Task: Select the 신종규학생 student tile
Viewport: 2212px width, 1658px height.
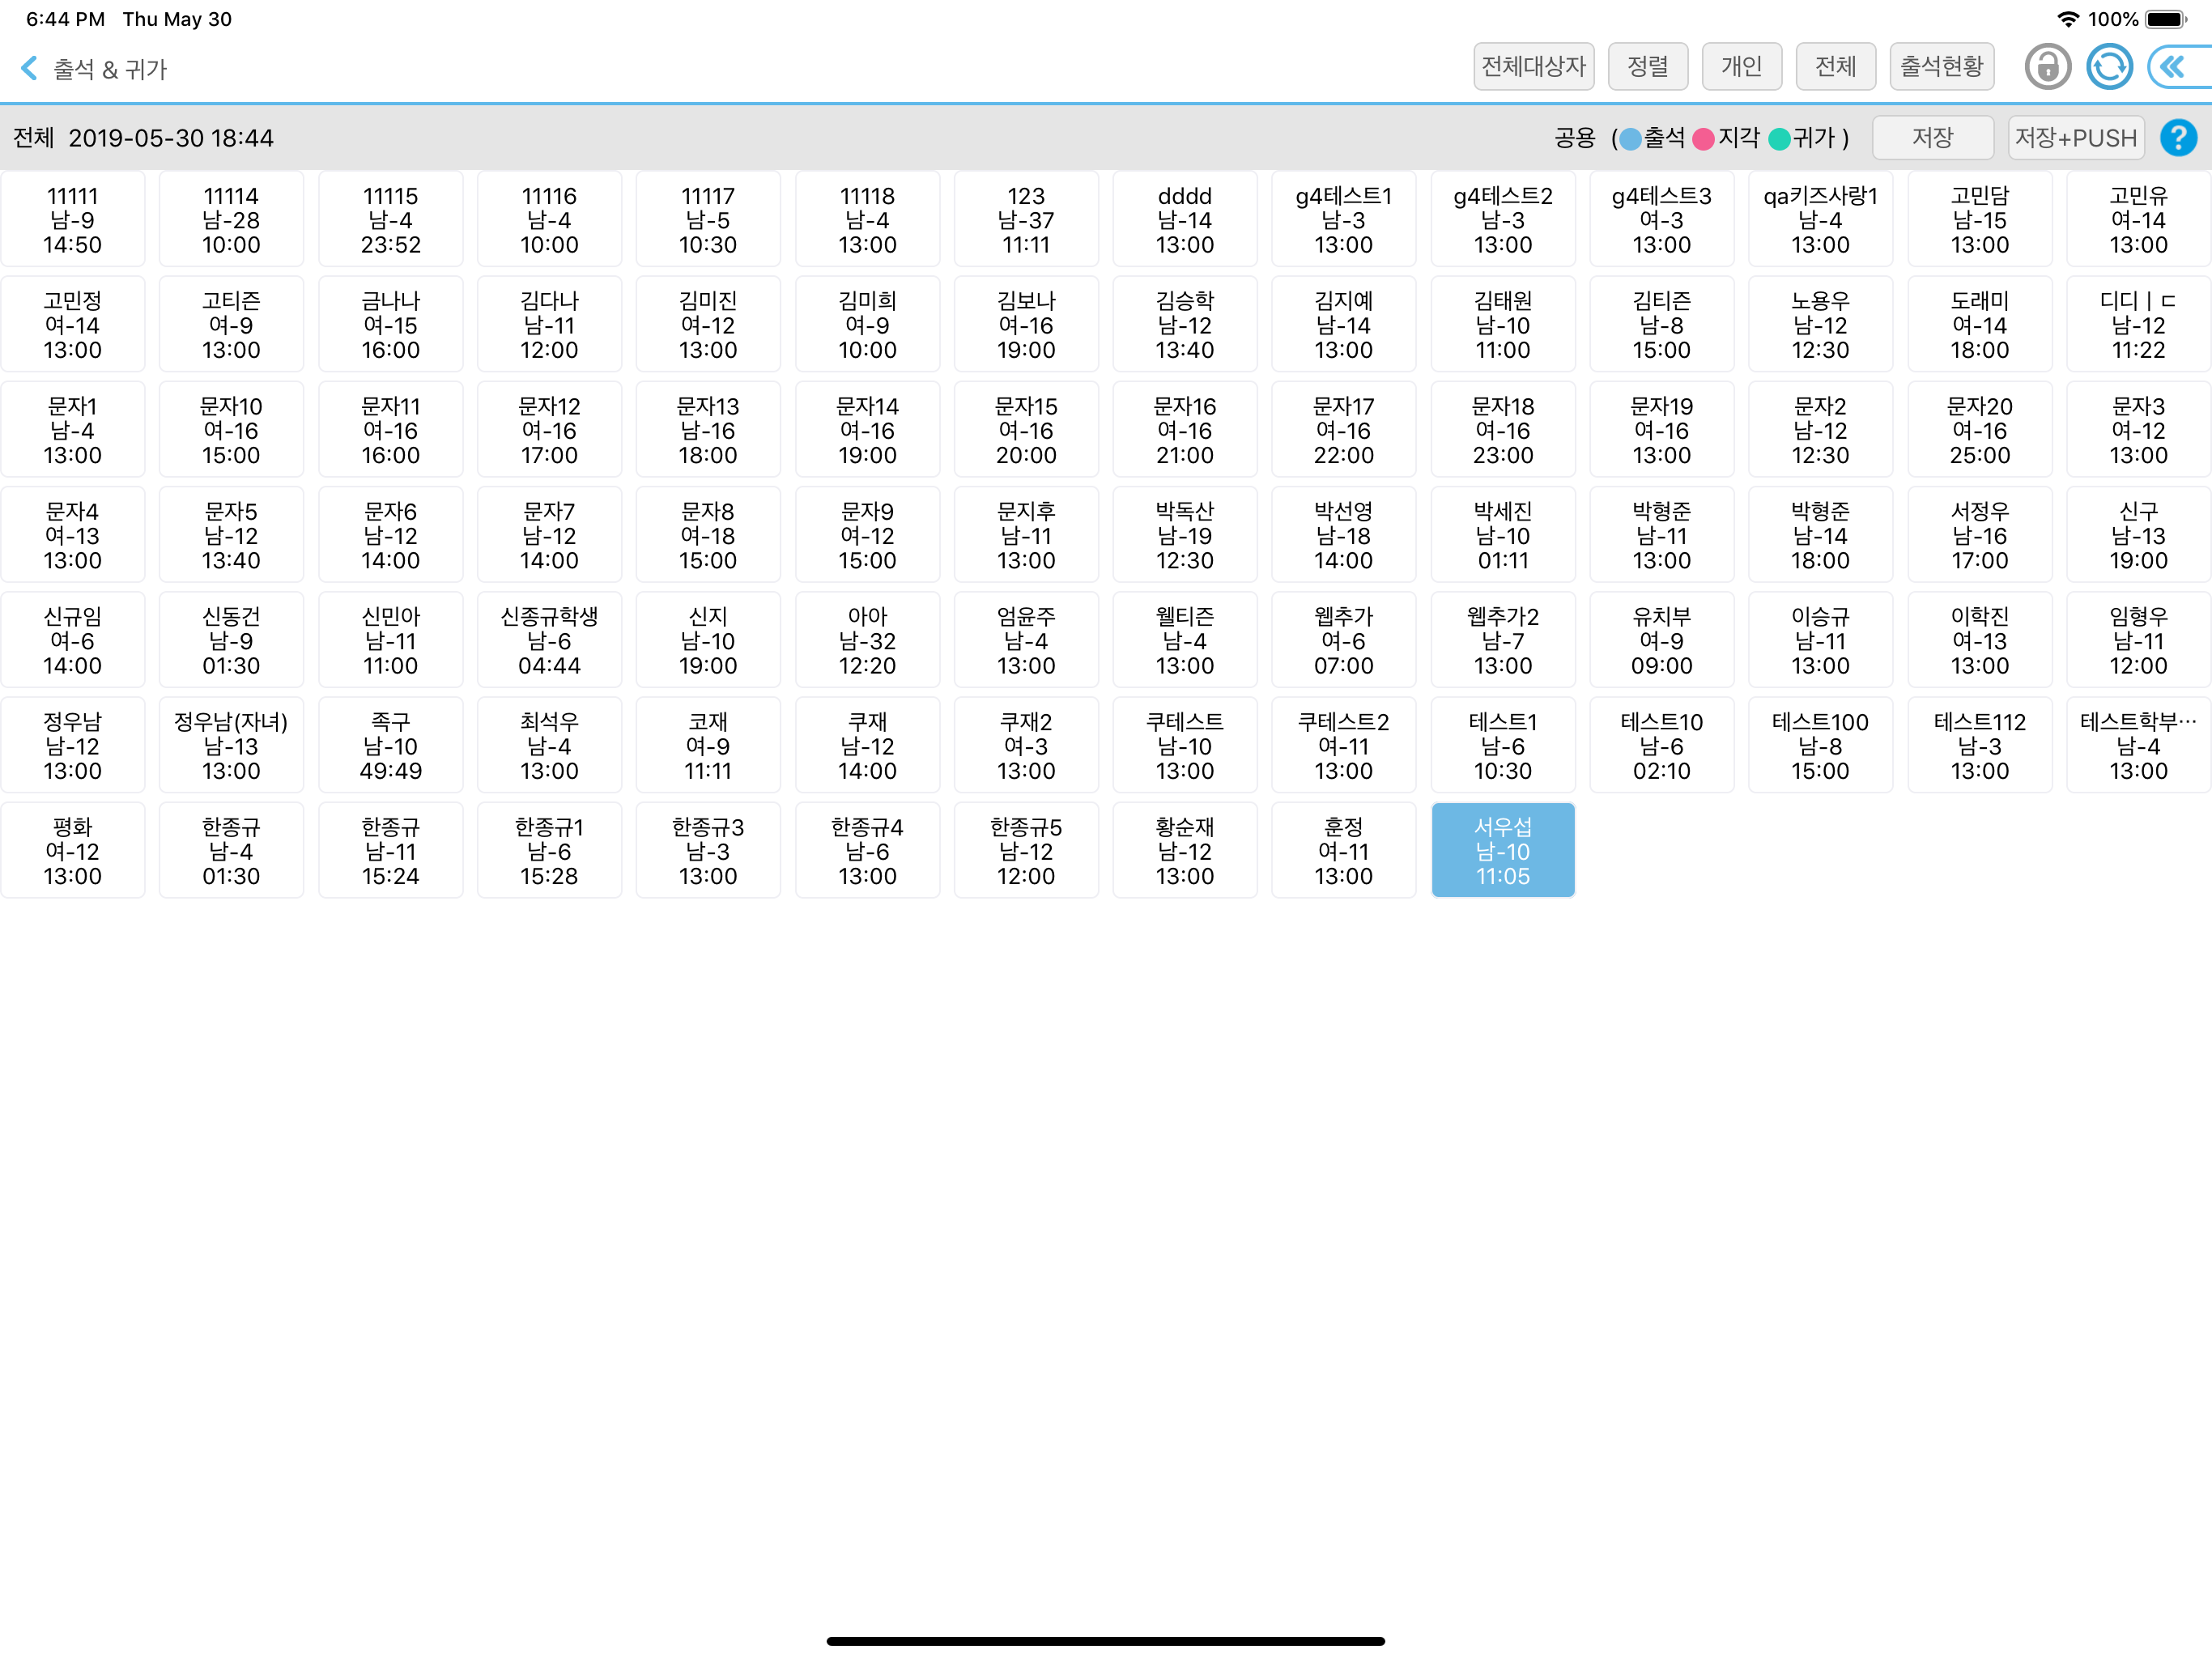Action: [x=549, y=640]
